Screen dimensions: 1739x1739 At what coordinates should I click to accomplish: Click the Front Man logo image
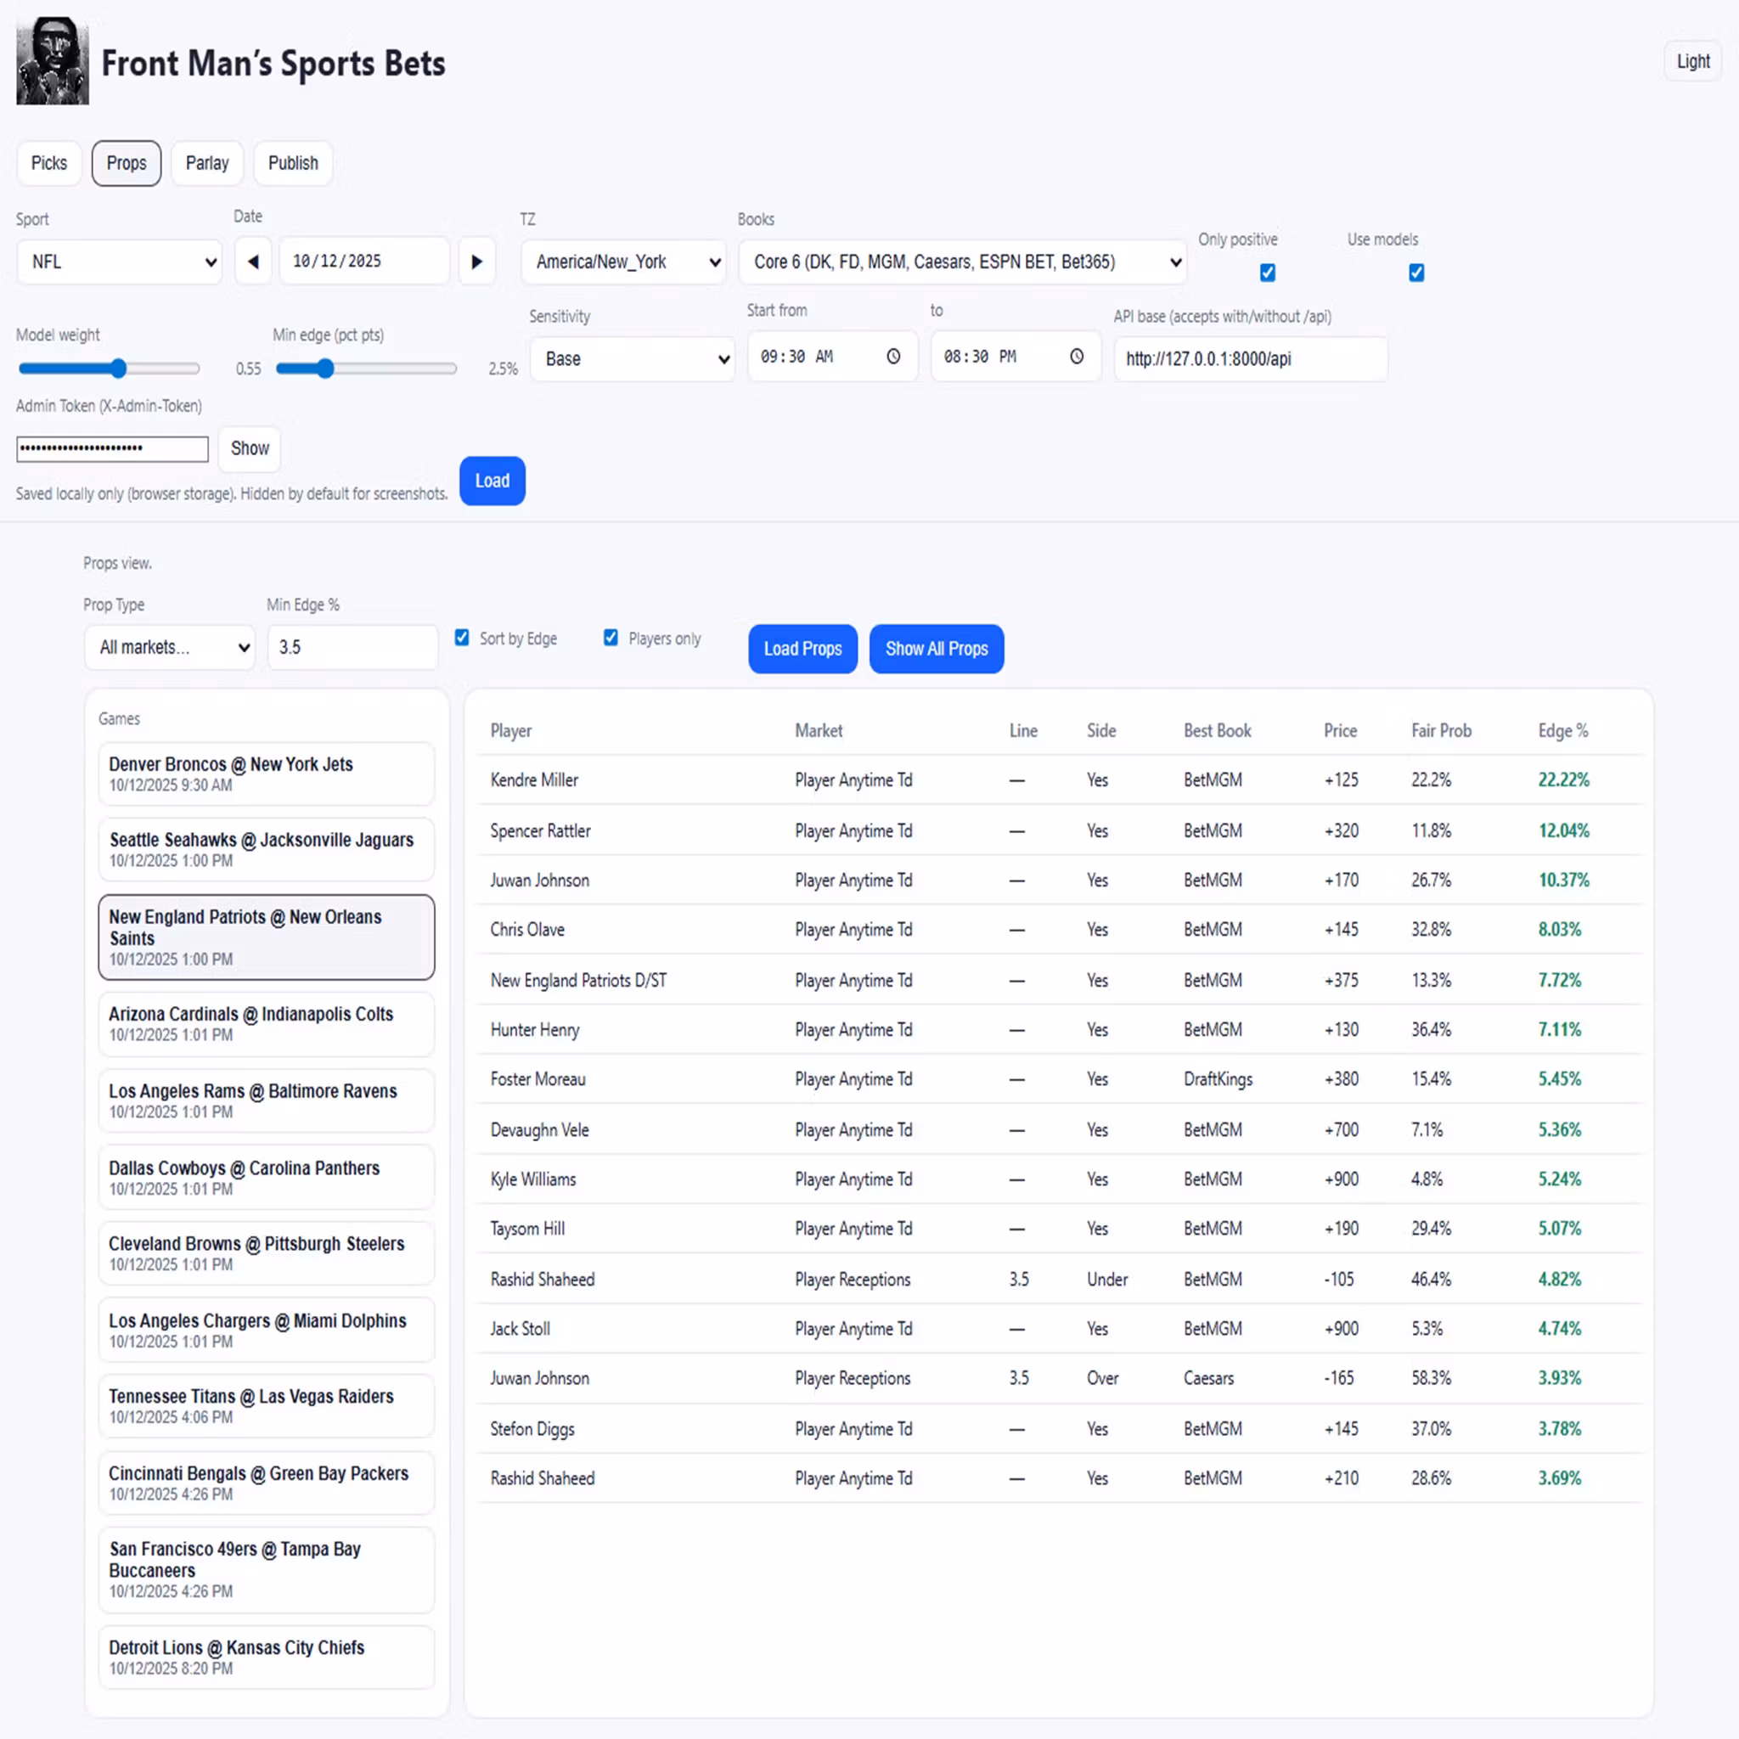[52, 61]
